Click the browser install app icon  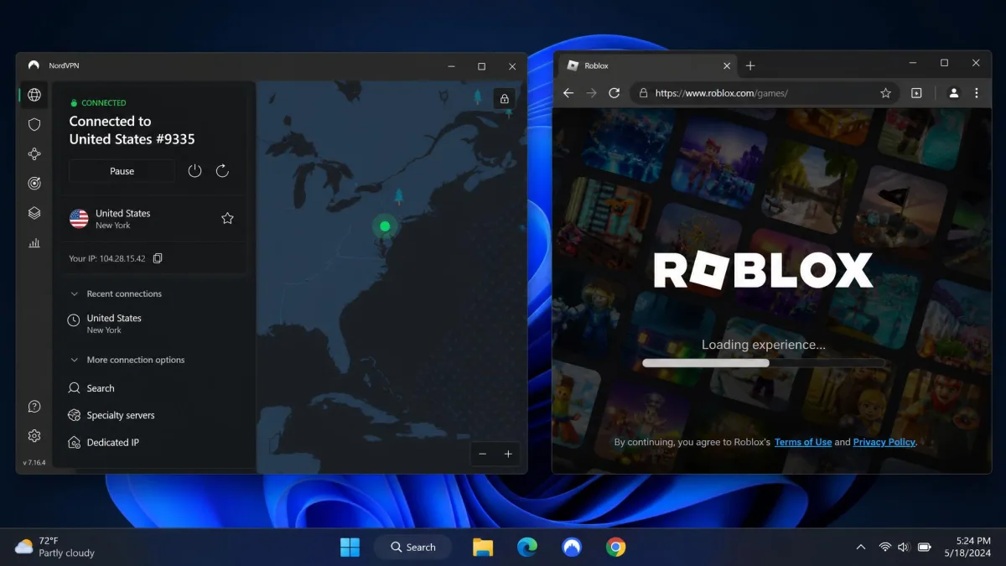[916, 93]
